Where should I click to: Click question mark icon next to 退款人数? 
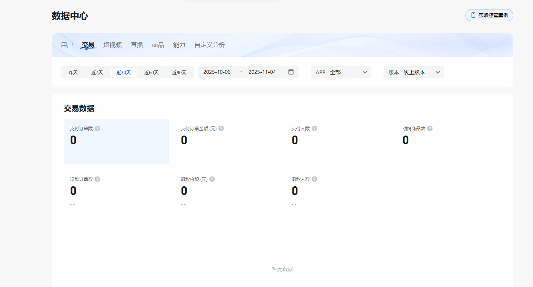click(314, 179)
